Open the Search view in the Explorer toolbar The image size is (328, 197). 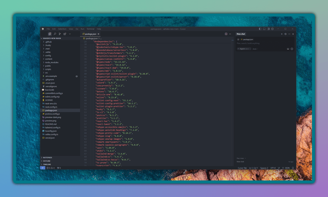tap(55, 34)
